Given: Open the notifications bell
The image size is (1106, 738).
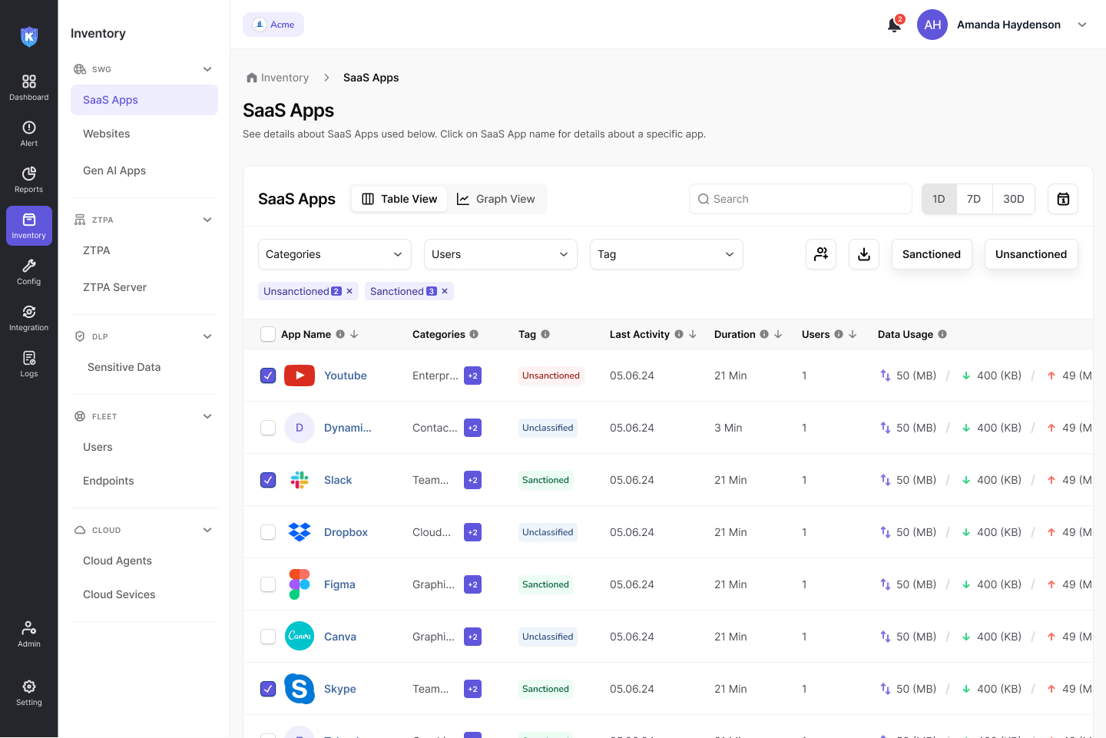Looking at the screenshot, I should pos(894,25).
